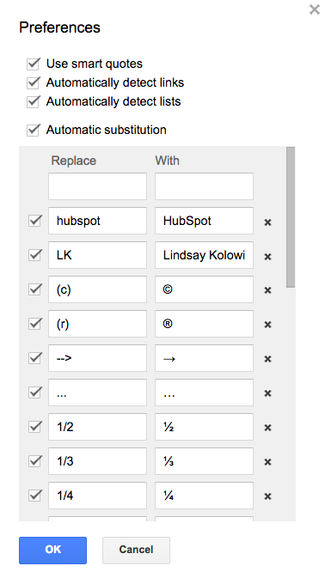Click the substitution list scrollbar thumb
Viewport: 325px width, 572px height.
click(x=291, y=217)
